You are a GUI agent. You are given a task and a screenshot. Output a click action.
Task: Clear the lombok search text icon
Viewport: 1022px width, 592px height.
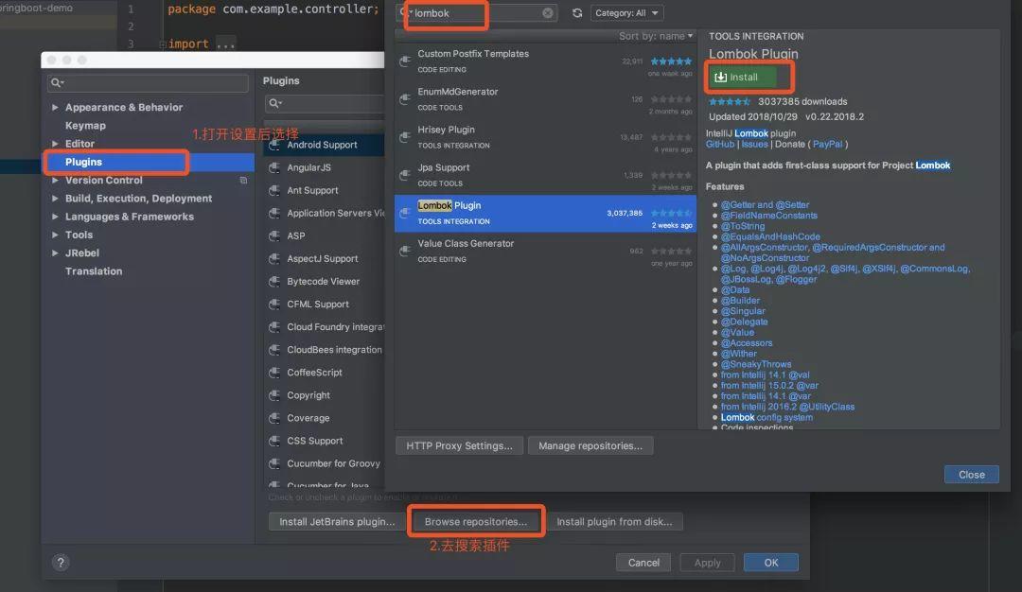click(x=548, y=13)
